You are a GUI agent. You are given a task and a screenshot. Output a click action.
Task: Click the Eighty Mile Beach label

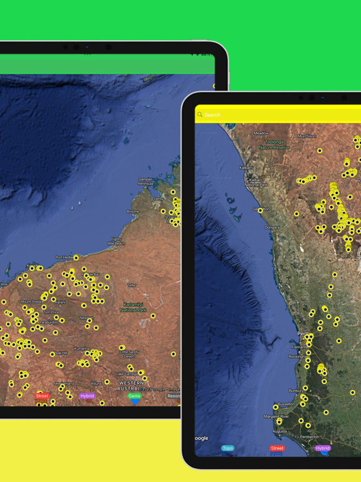click(116, 241)
